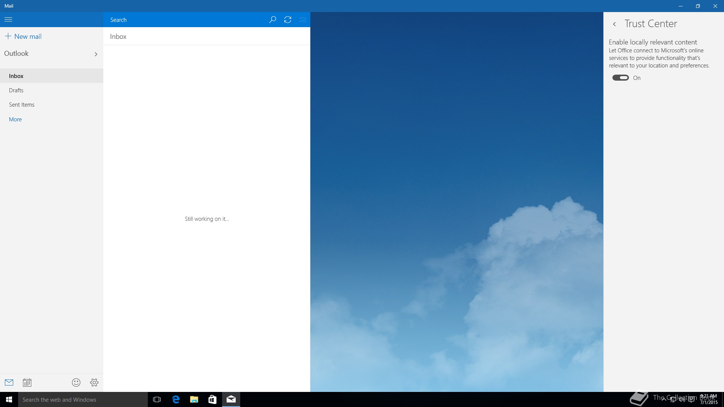724x407 pixels.
Task: Switch to Calendar app icon
Action: 27,383
